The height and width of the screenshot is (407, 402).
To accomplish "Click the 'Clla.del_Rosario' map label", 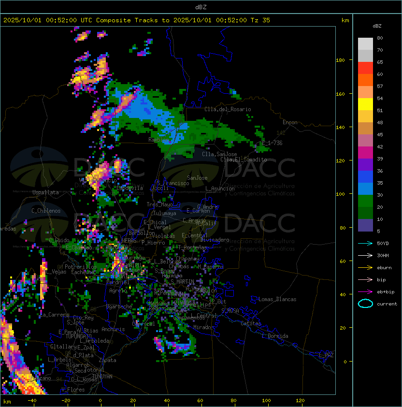I will point(228,109).
